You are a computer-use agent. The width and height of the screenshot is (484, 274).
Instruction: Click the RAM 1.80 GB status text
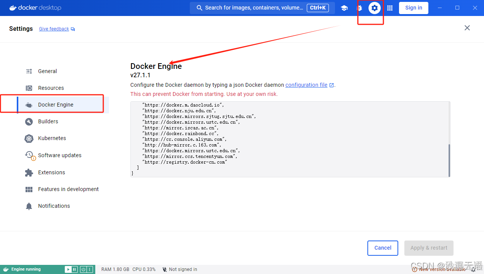[x=115, y=269]
